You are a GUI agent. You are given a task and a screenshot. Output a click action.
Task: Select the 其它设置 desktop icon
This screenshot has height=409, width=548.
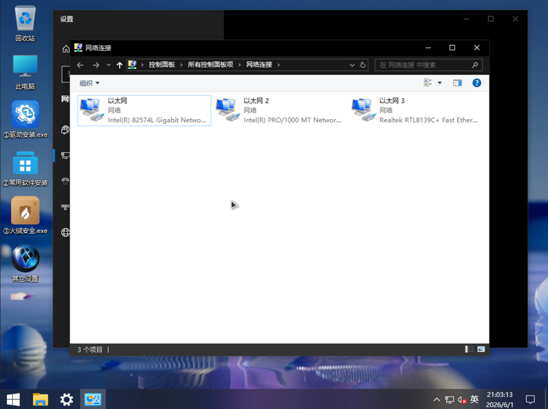(x=25, y=263)
